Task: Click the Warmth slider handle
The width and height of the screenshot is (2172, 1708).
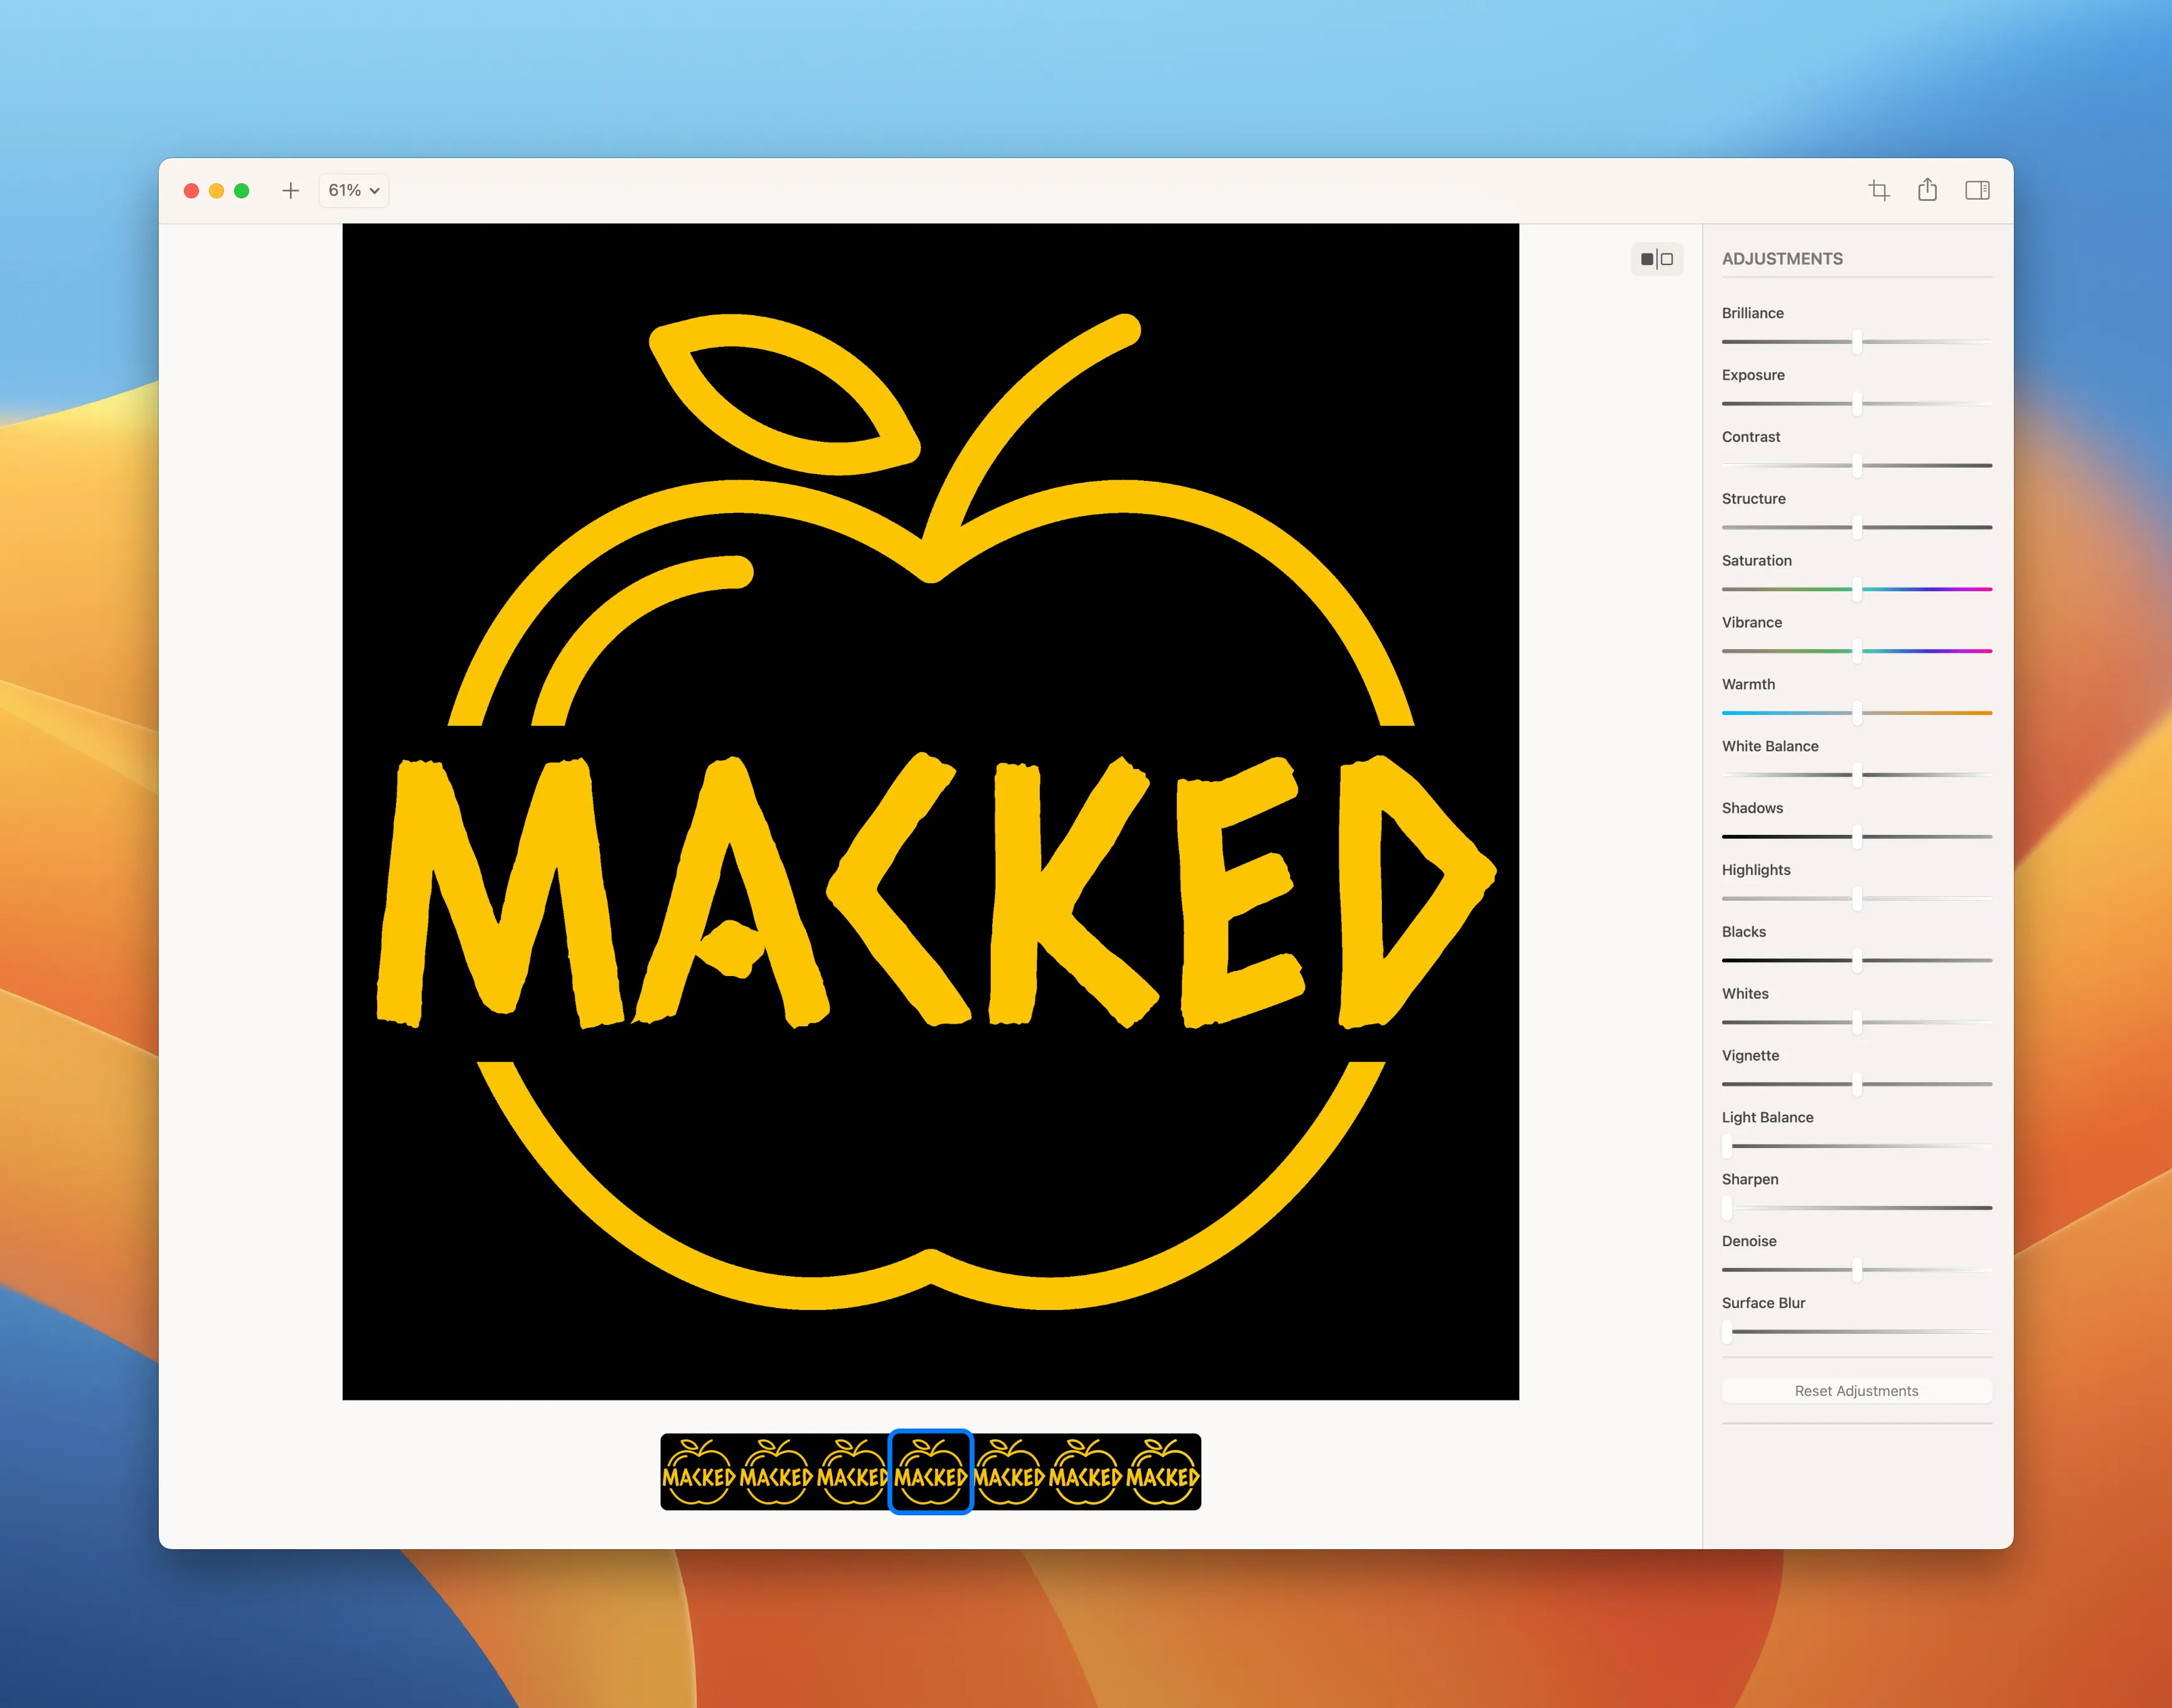Action: pyautogui.click(x=1856, y=713)
